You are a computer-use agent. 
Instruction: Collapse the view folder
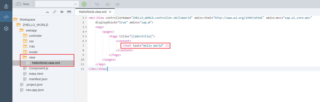25,57
